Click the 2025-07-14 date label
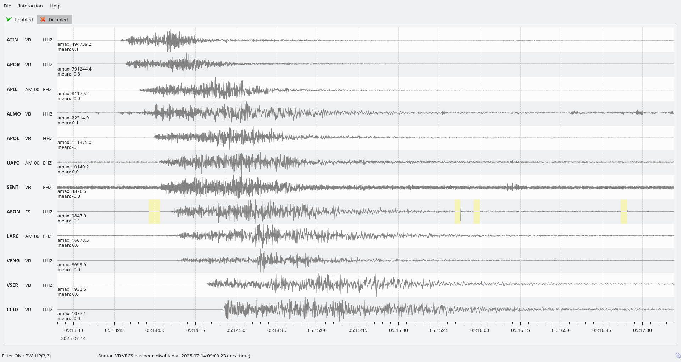 73,338
